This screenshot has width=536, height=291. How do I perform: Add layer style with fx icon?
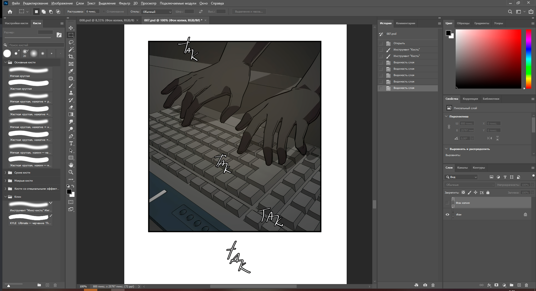tap(489, 285)
